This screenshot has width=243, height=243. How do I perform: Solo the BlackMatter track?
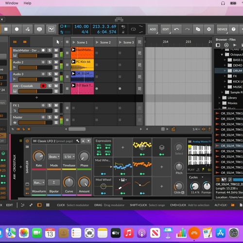coord(50,50)
